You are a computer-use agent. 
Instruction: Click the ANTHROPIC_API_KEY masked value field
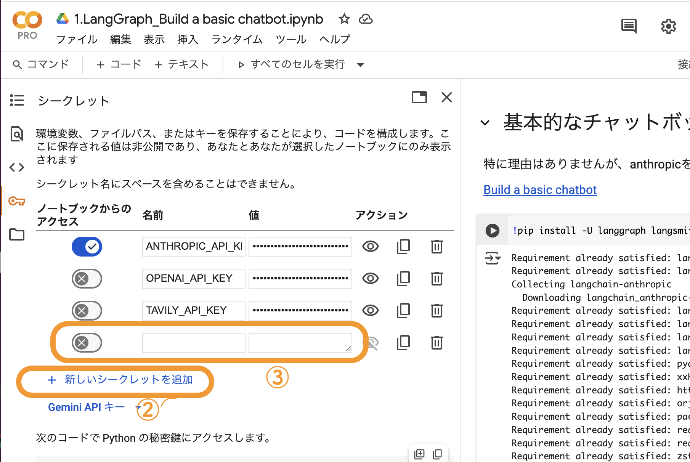300,247
